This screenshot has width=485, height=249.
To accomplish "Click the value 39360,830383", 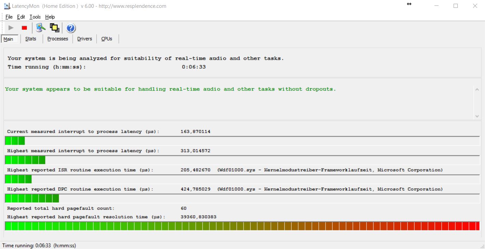I will [x=198, y=217].
